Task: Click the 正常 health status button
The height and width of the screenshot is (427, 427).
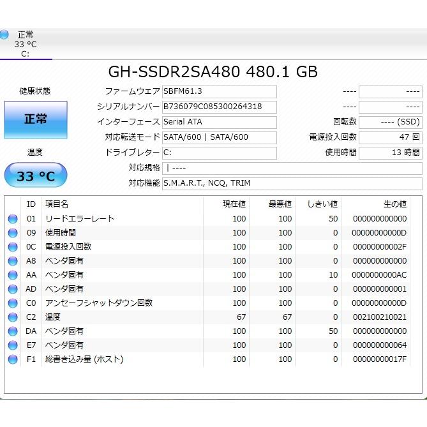Action: pyautogui.click(x=36, y=120)
